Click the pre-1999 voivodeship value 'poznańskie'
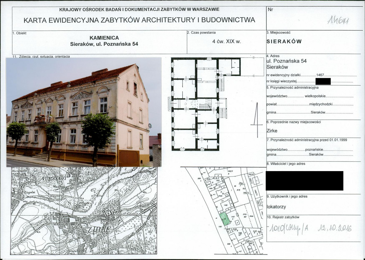The image size is (365, 260). tap(314, 150)
